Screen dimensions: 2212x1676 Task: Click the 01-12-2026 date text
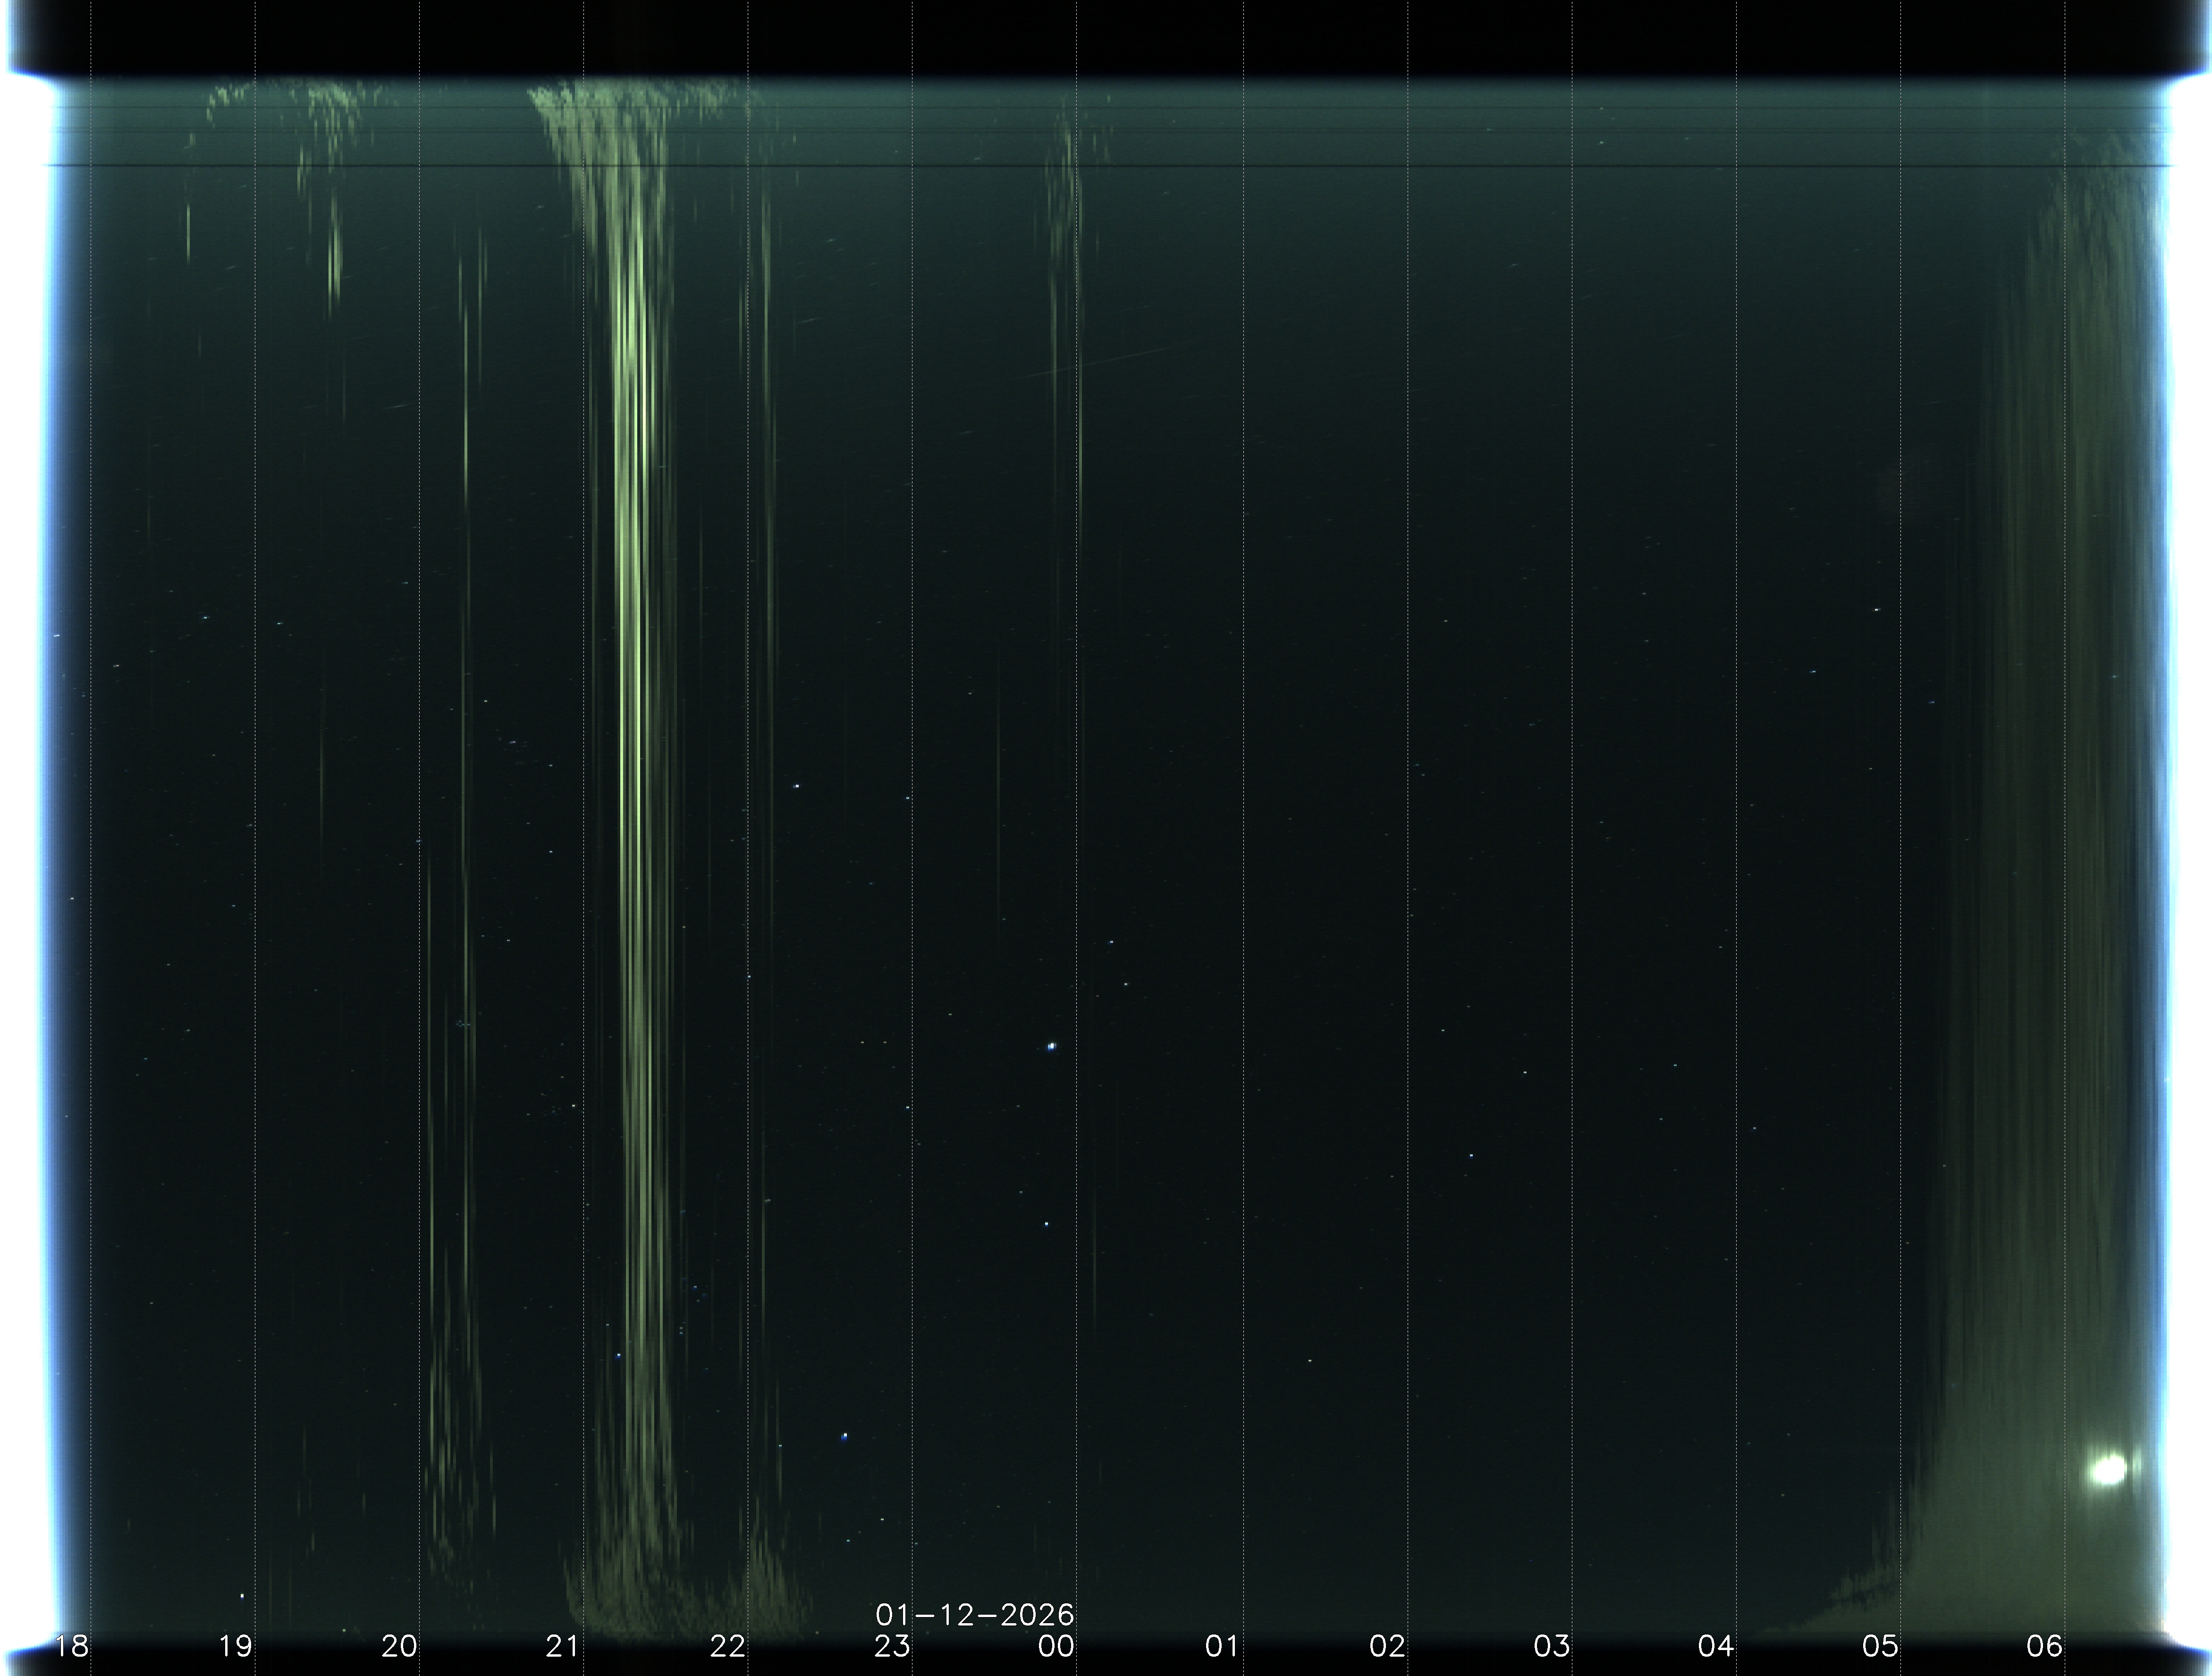tap(974, 1614)
